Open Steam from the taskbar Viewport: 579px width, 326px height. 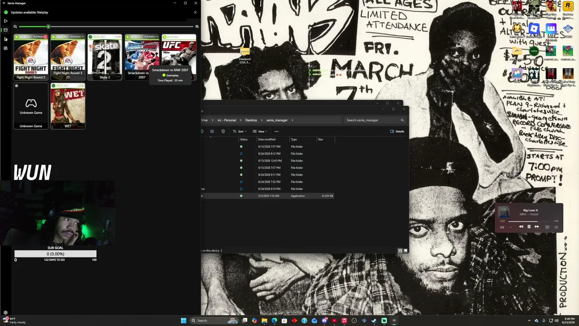point(374,321)
